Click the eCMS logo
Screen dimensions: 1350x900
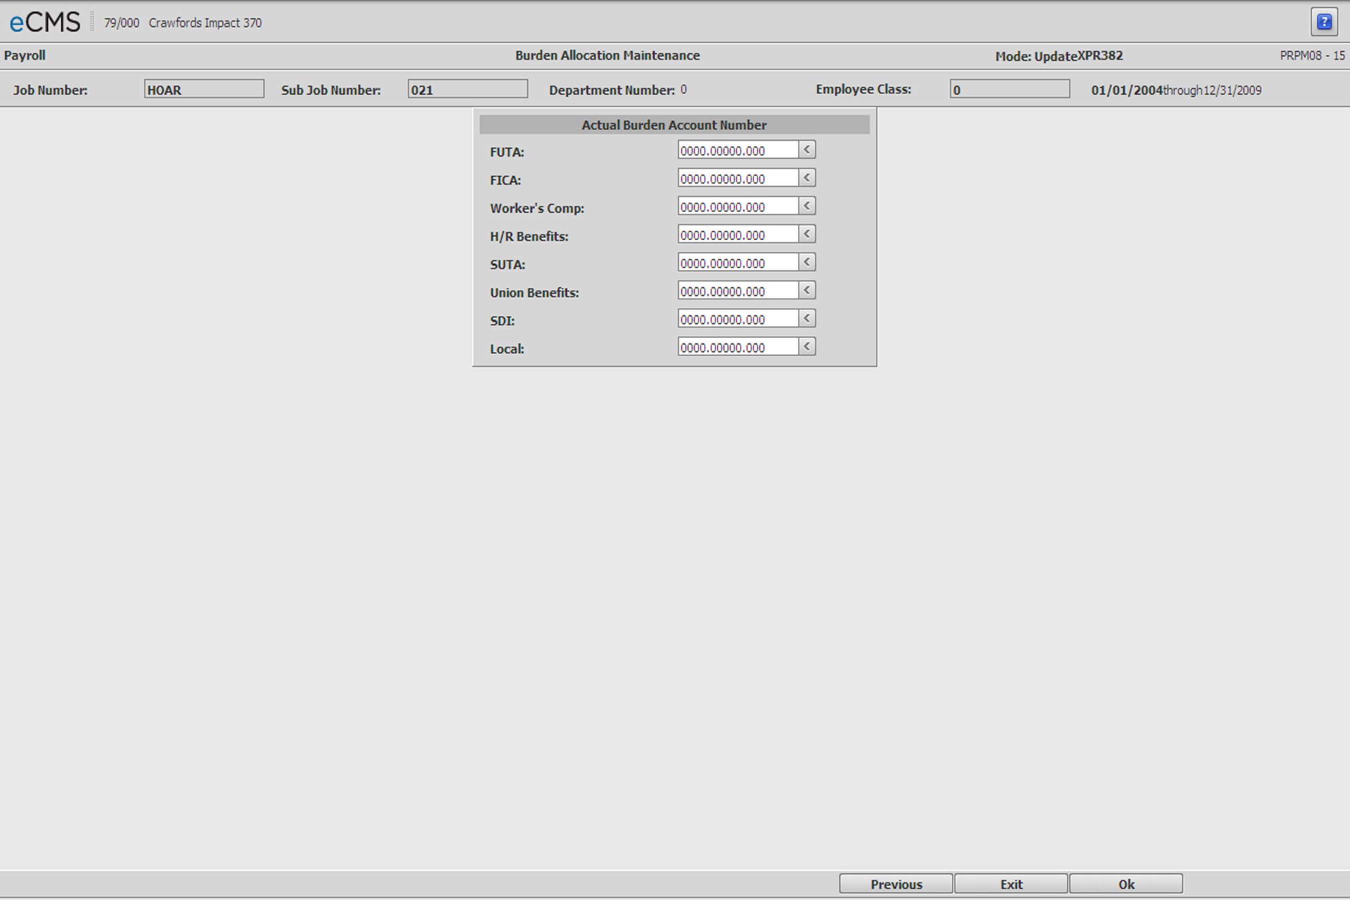[43, 21]
